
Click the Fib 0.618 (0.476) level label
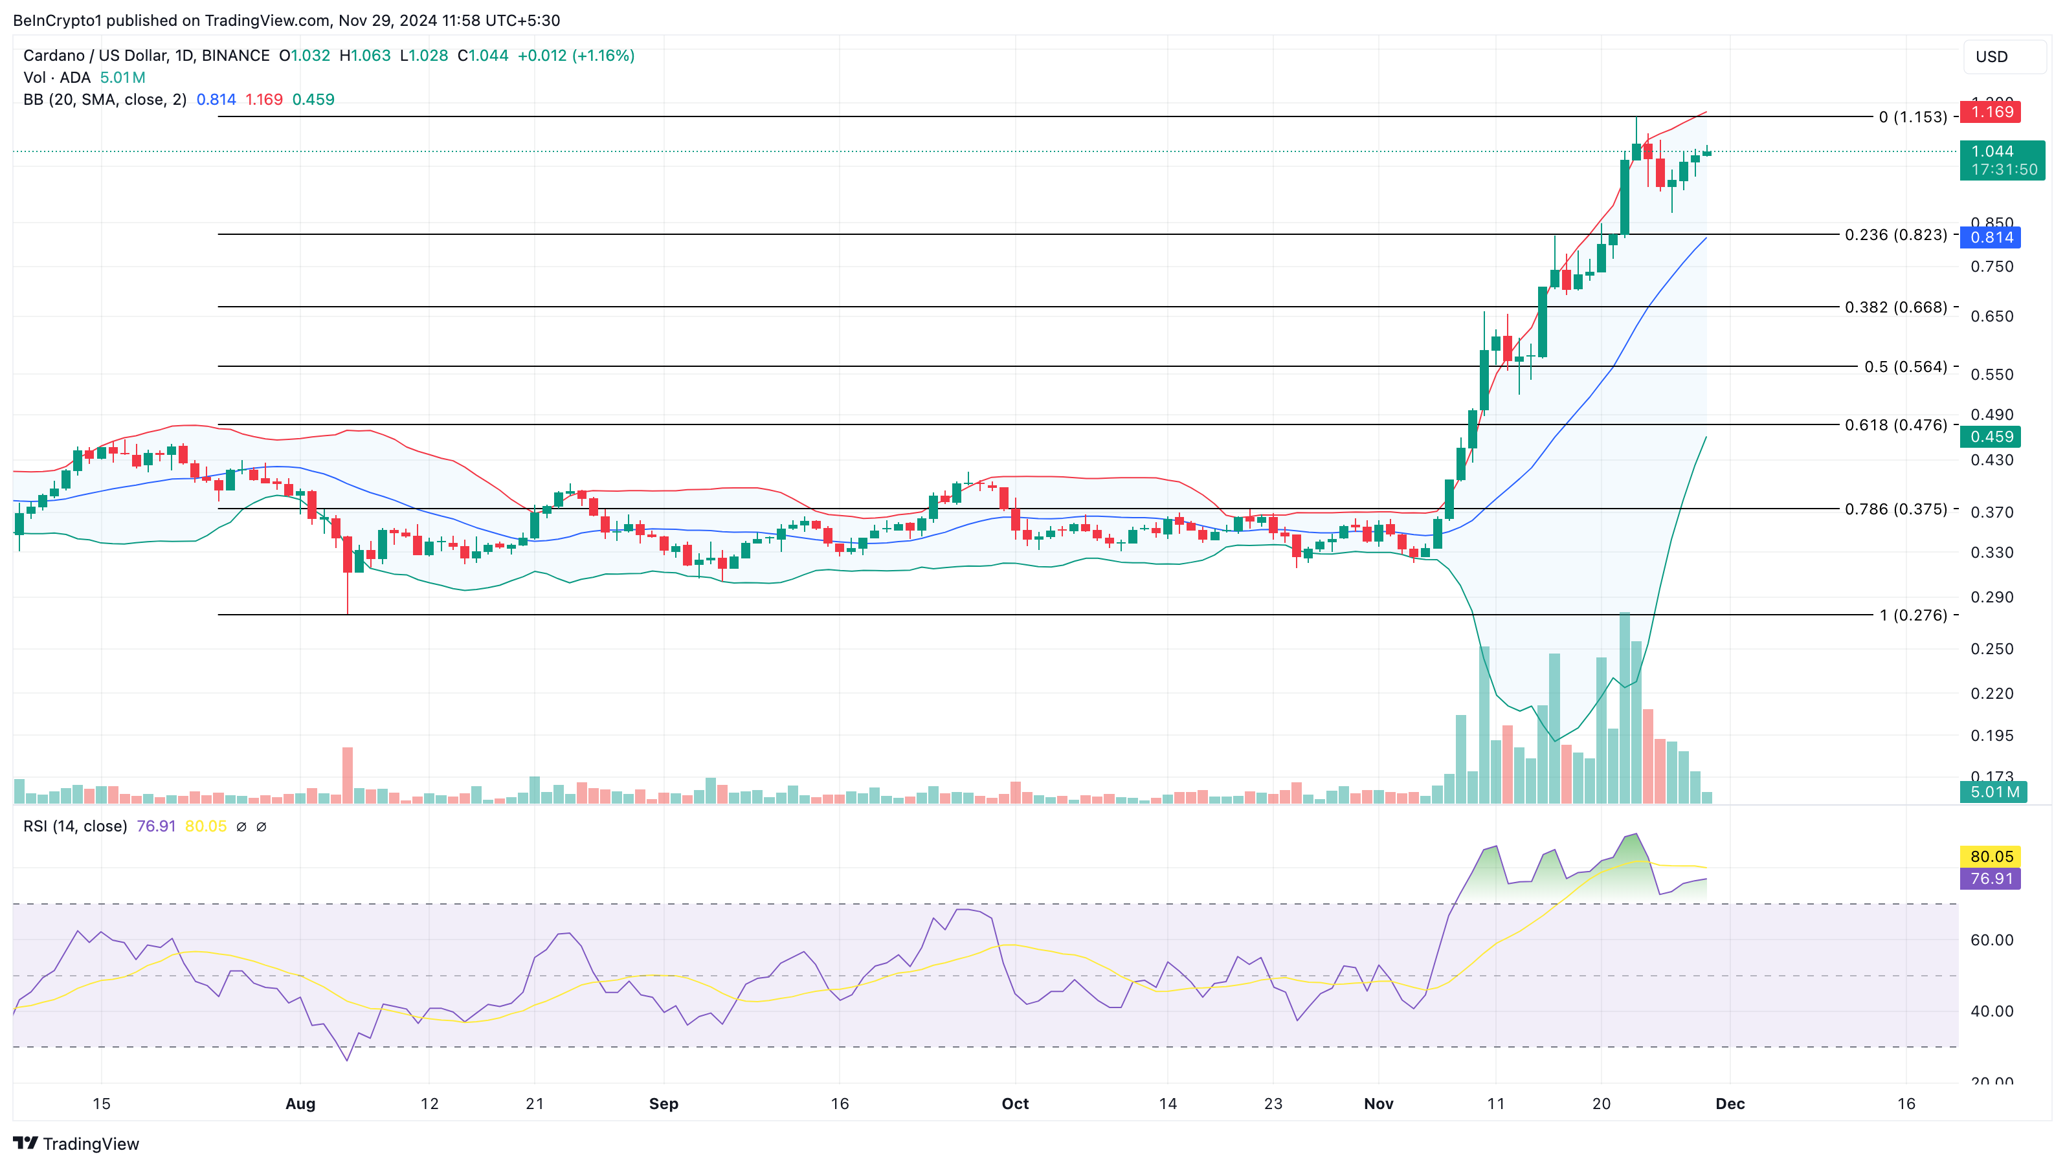point(1895,424)
